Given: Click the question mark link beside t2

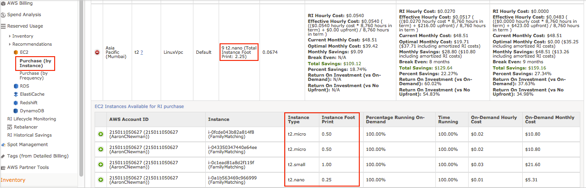Looking at the screenshot, I should click(142, 52).
